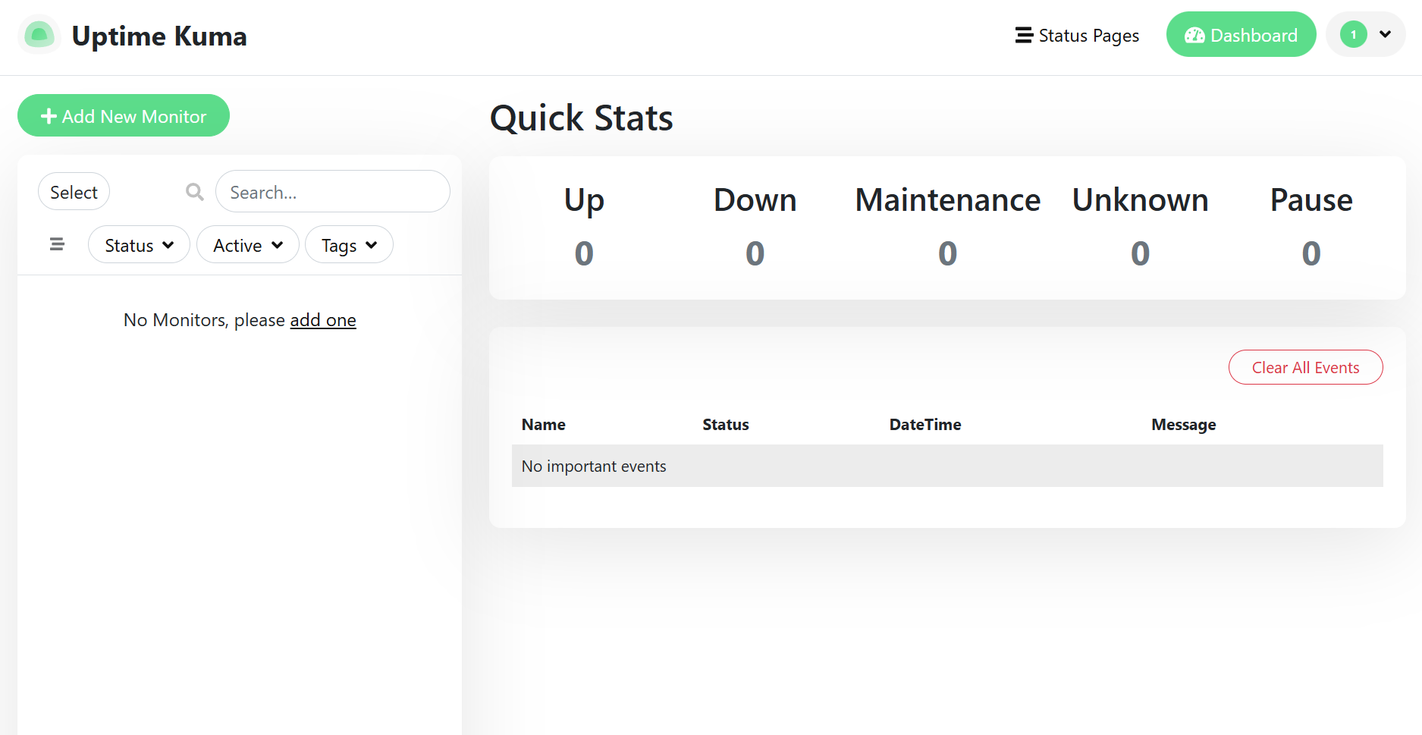
Task: Click the "No important events" table row
Action: (946, 466)
